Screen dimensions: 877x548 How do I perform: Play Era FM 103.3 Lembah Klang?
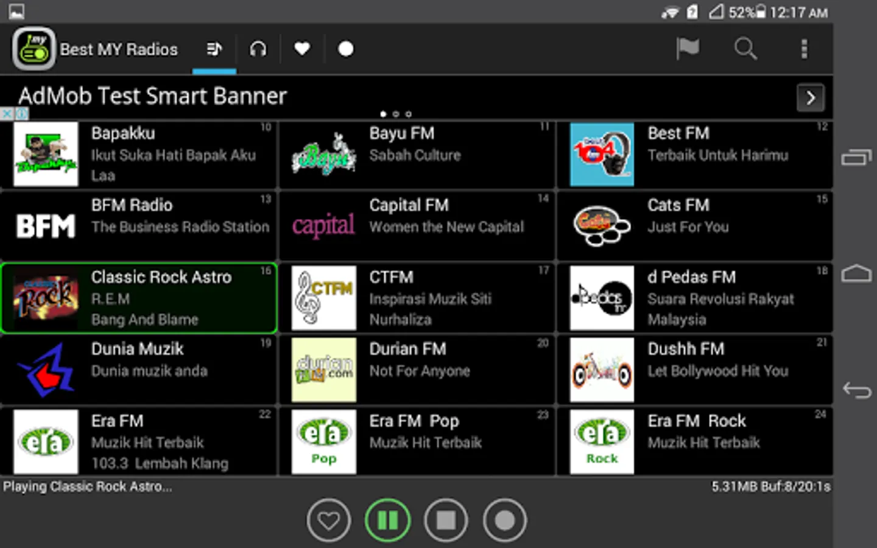(139, 441)
